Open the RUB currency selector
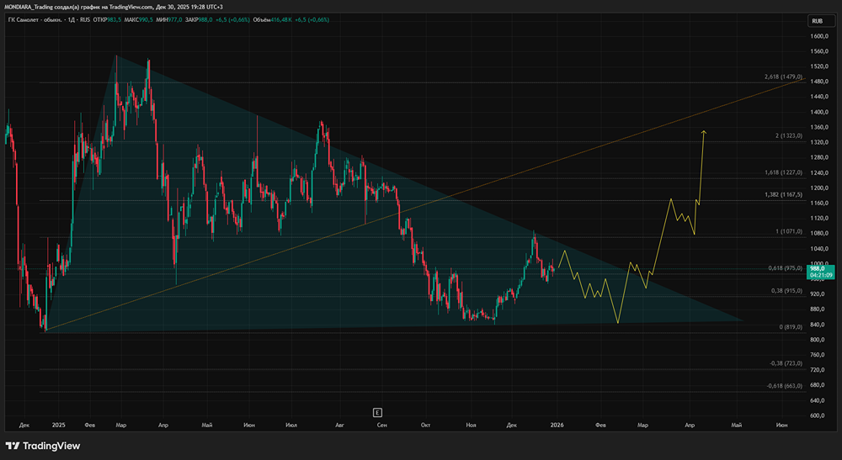The width and height of the screenshot is (842, 460). pos(816,20)
